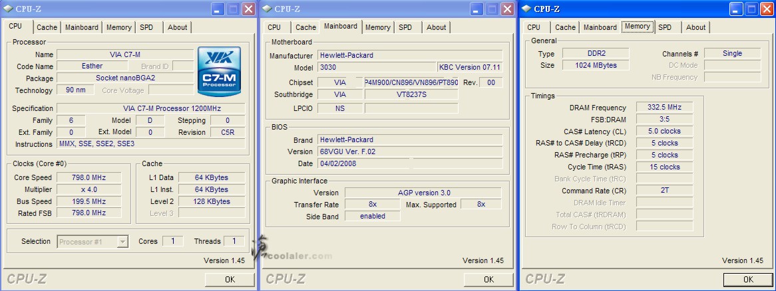Click Command Rate value 2T
This screenshot has height=291, width=776.
pyautogui.click(x=664, y=190)
